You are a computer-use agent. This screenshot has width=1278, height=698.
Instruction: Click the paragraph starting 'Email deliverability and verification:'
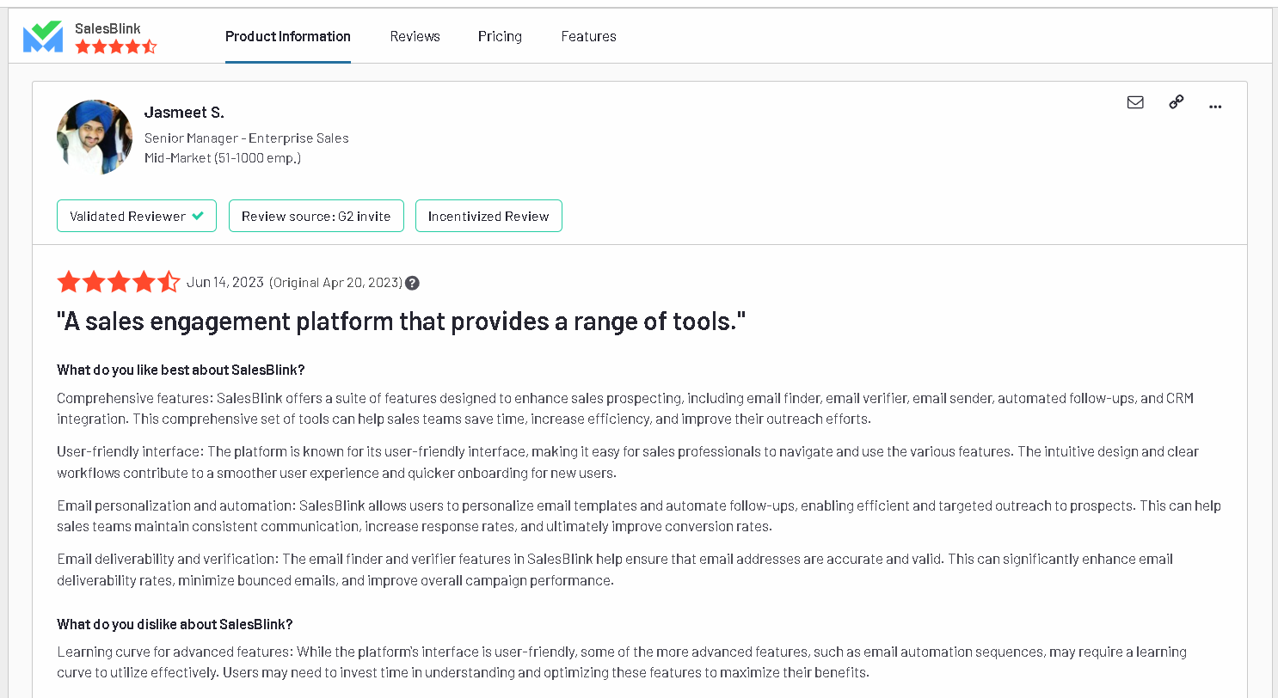[615, 570]
